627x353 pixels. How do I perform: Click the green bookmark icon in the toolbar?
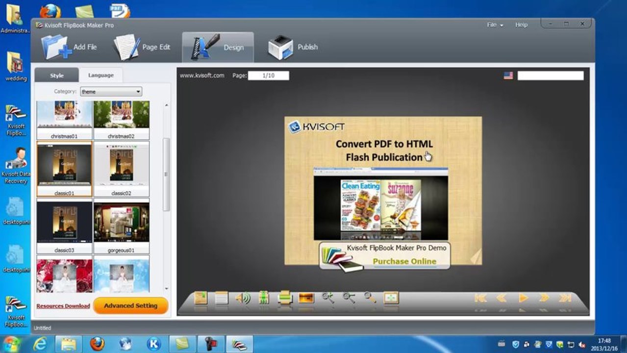click(x=264, y=298)
